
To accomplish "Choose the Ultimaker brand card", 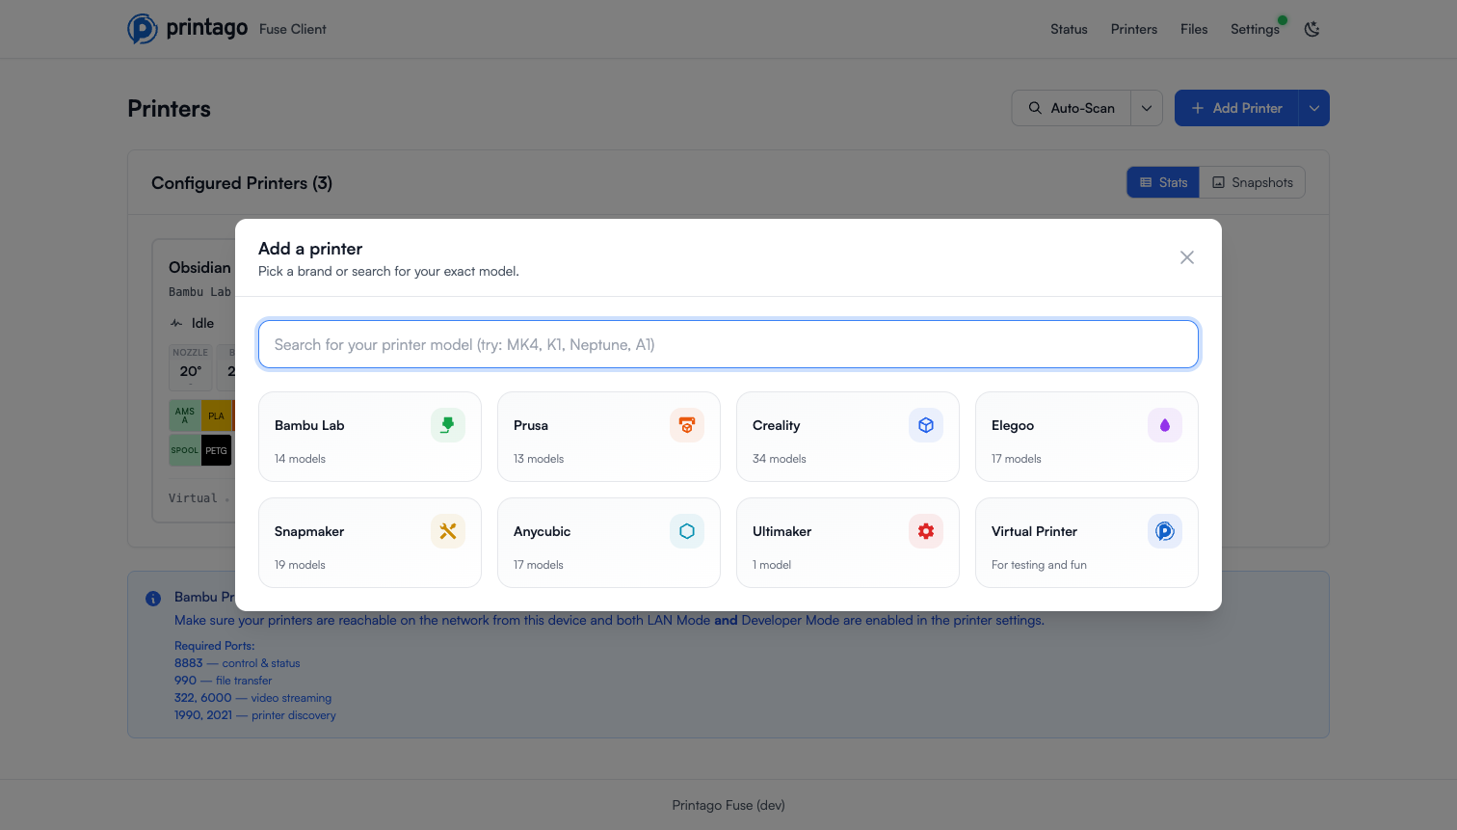I will [x=848, y=543].
